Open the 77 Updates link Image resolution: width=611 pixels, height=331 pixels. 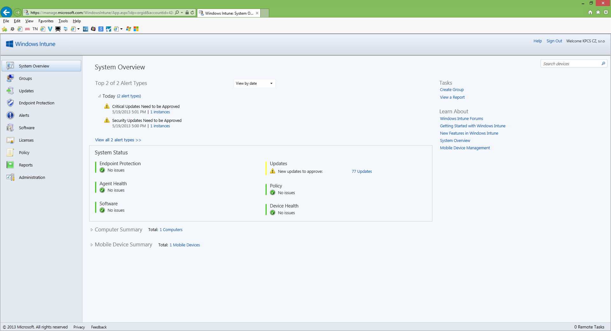pos(362,172)
